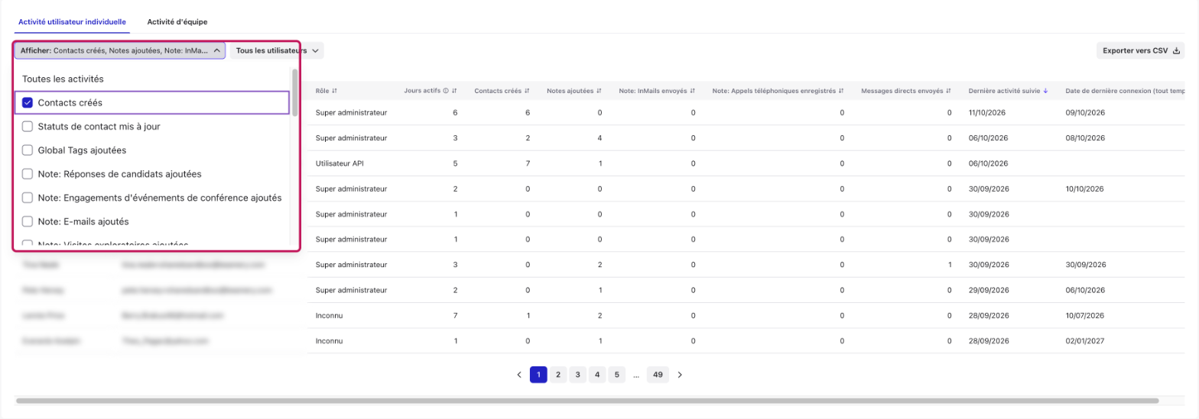
Task: Go to page 2
Action: (x=558, y=375)
